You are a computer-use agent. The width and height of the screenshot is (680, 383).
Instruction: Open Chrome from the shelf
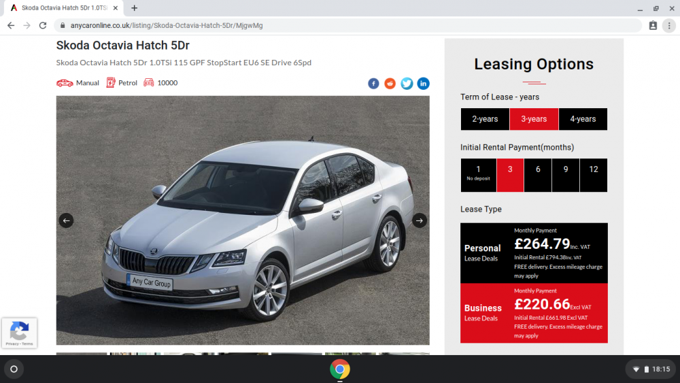(x=340, y=369)
